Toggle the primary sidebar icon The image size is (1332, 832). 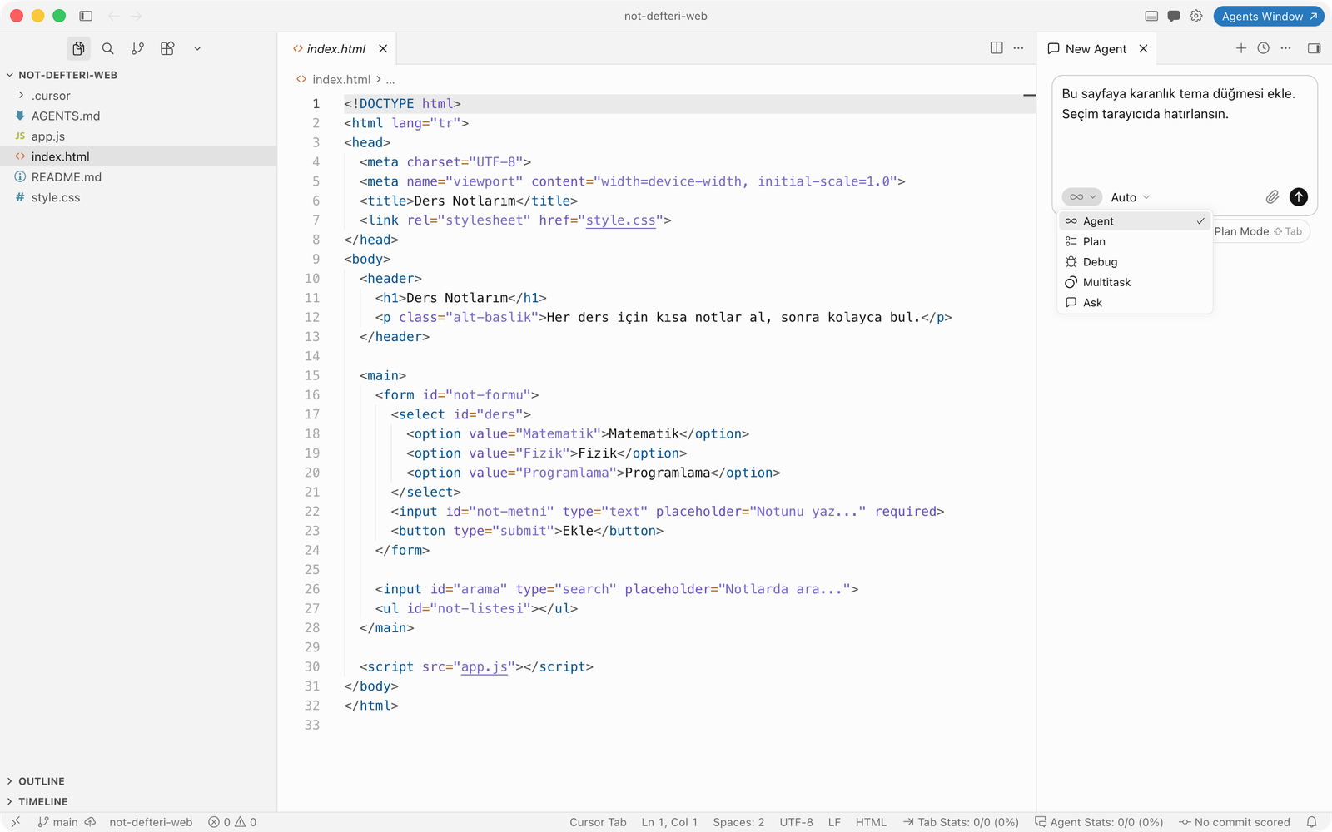(x=86, y=16)
